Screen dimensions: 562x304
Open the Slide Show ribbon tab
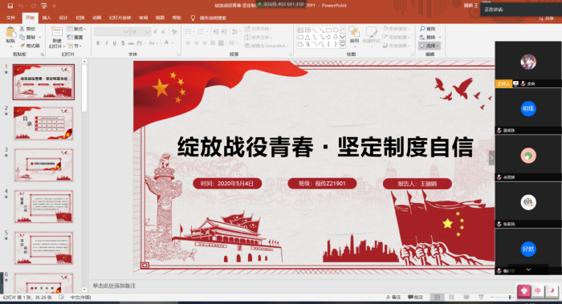pyautogui.click(x=120, y=18)
